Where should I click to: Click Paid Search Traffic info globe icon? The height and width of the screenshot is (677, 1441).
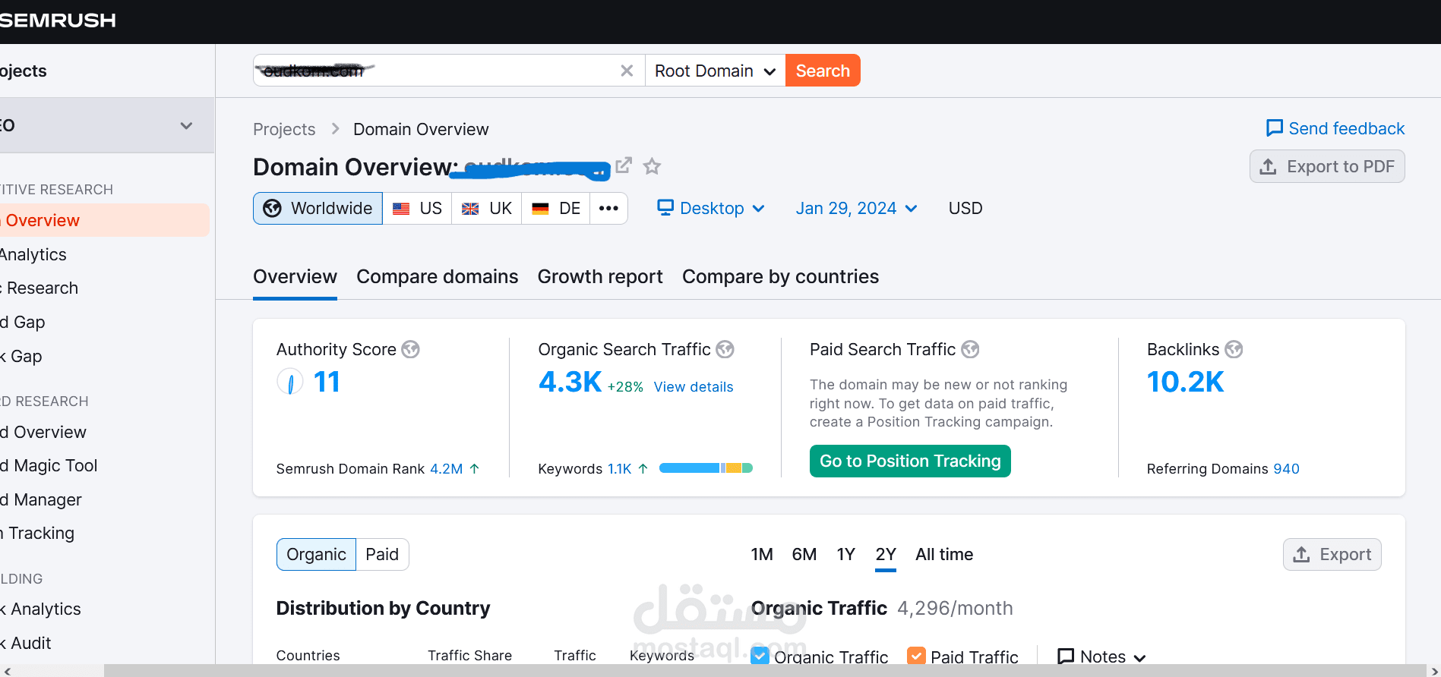[970, 349]
